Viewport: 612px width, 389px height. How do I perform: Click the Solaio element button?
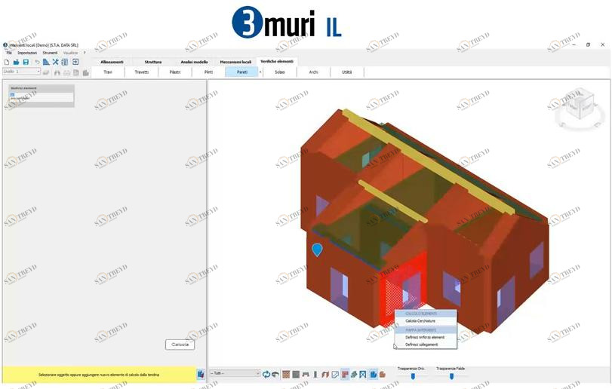pos(280,72)
